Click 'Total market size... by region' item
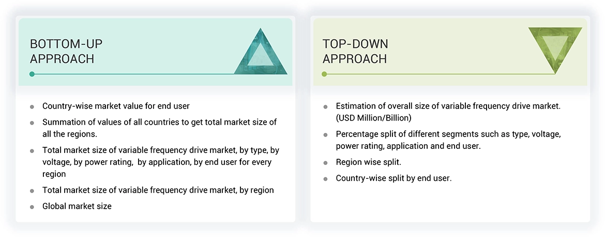This screenshot has width=605, height=237. [158, 190]
